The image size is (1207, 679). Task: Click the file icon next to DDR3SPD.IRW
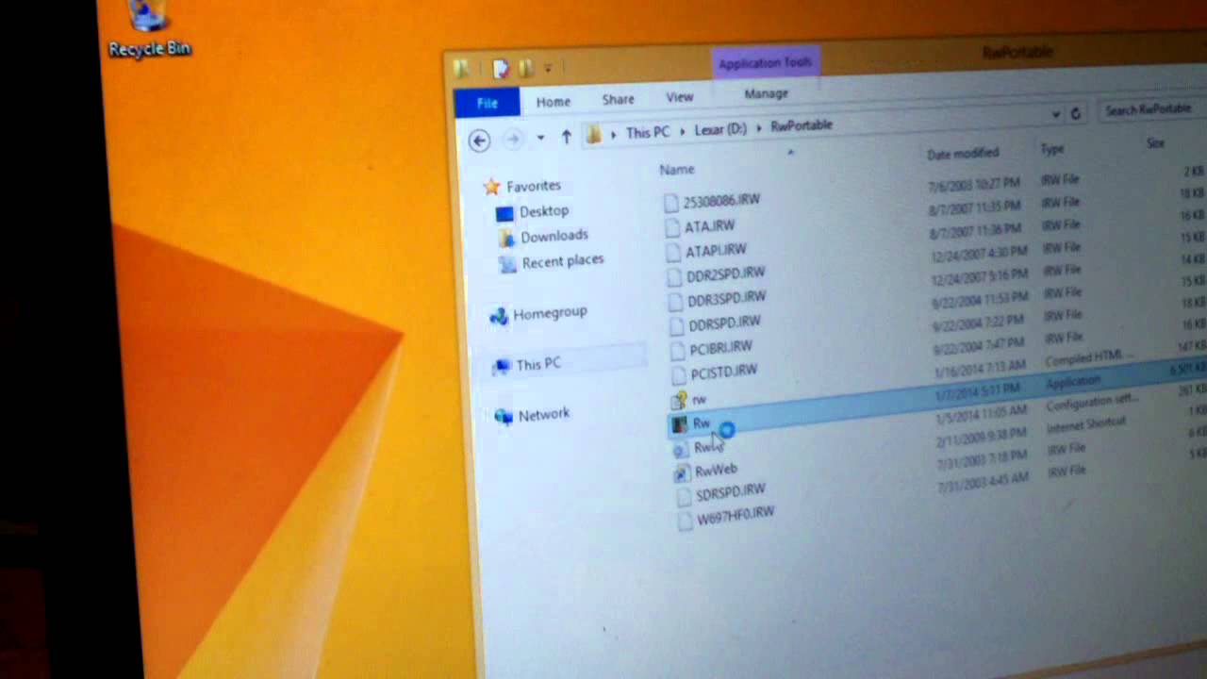click(675, 302)
